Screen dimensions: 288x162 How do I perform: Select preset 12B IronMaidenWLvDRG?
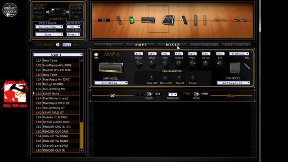click(56, 65)
